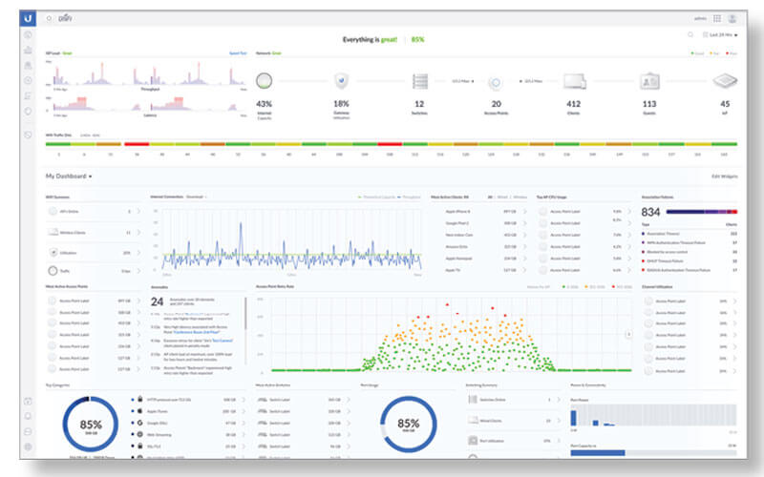
Task: Select the Switches rack icon
Action: [419, 82]
